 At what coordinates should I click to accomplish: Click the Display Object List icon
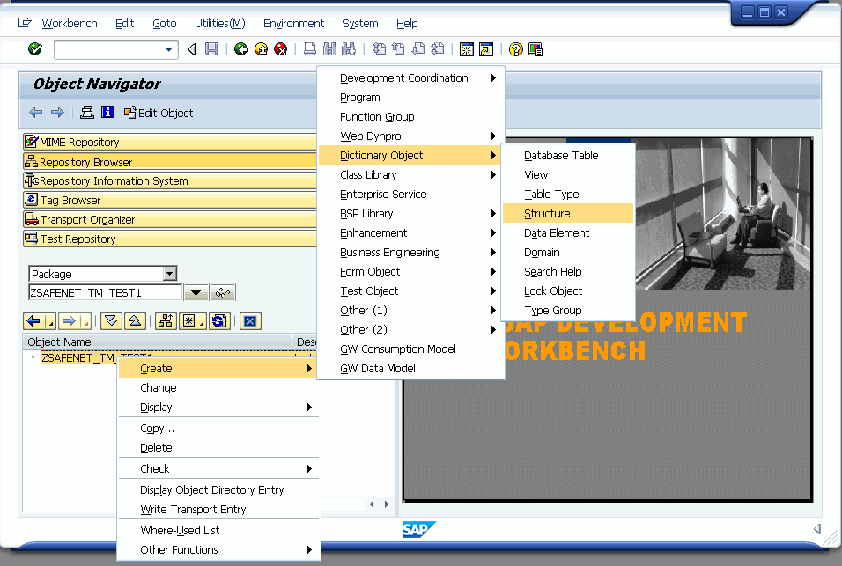coord(87,112)
